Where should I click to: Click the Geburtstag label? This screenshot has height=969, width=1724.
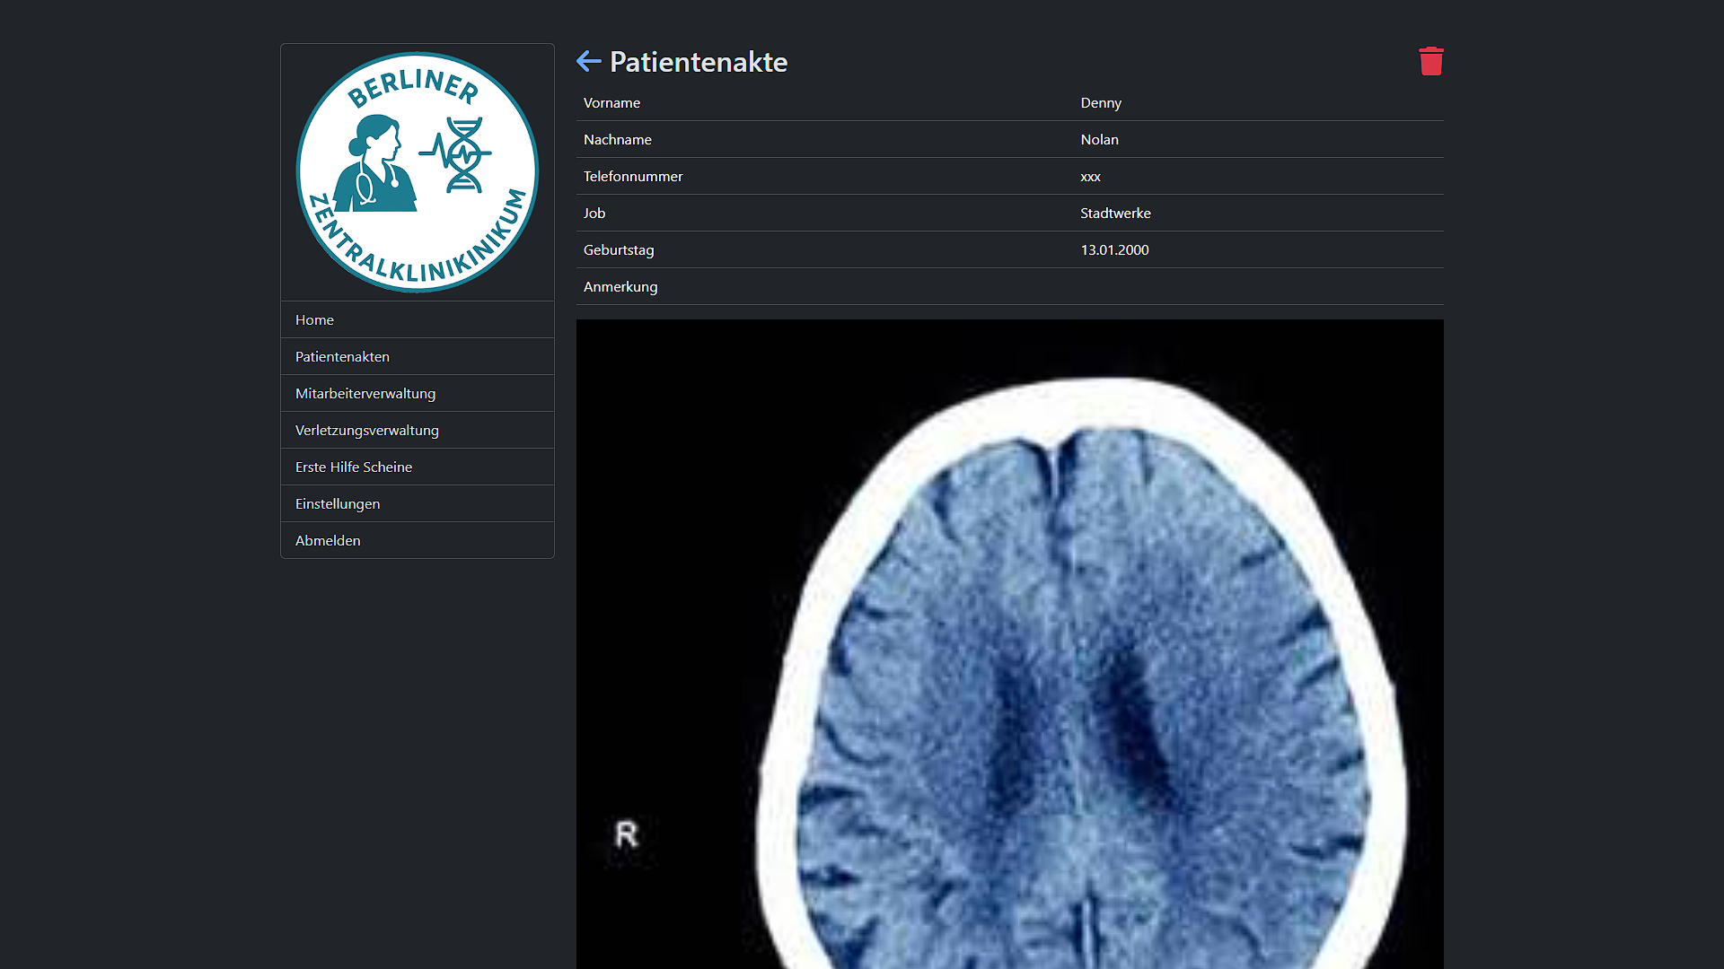tap(618, 249)
